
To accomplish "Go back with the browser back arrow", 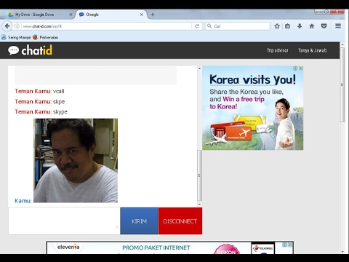I will [x=7, y=26].
